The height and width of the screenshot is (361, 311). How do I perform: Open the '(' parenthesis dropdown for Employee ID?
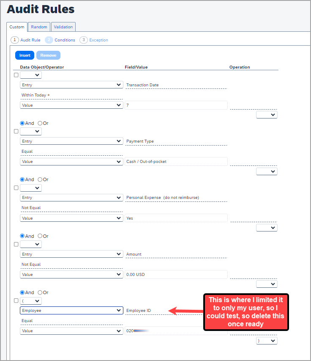tap(31, 300)
